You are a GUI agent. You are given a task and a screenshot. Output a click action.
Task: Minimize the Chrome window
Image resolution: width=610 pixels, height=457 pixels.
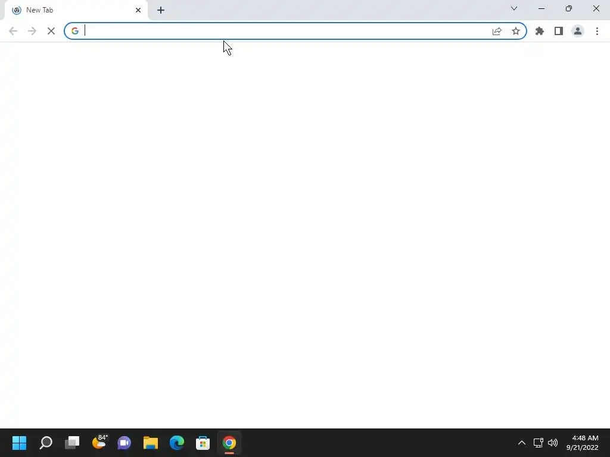541,8
